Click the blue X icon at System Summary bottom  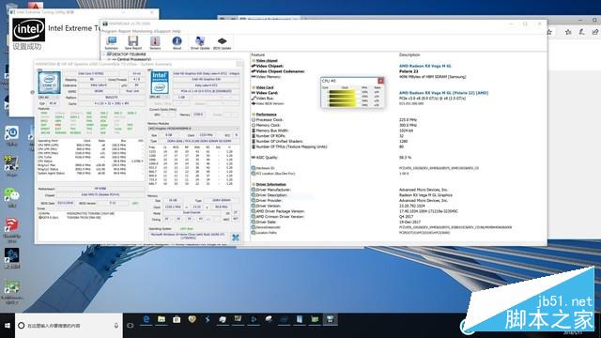pyautogui.click(x=236, y=238)
